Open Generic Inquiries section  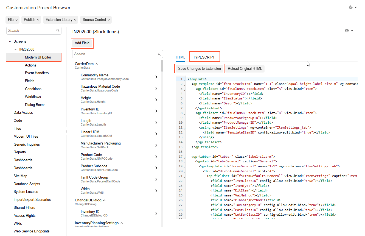27,145
